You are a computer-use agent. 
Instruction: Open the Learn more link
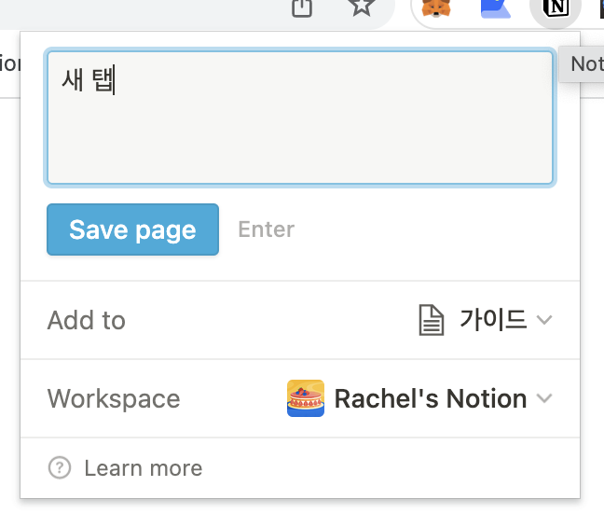pyautogui.click(x=144, y=468)
